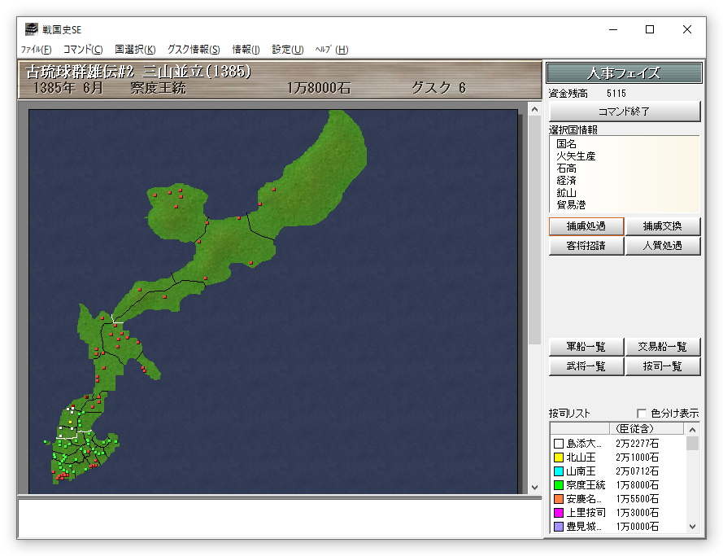Expand the 国選択(K) menu
This screenshot has height=556, width=723.
135,50
